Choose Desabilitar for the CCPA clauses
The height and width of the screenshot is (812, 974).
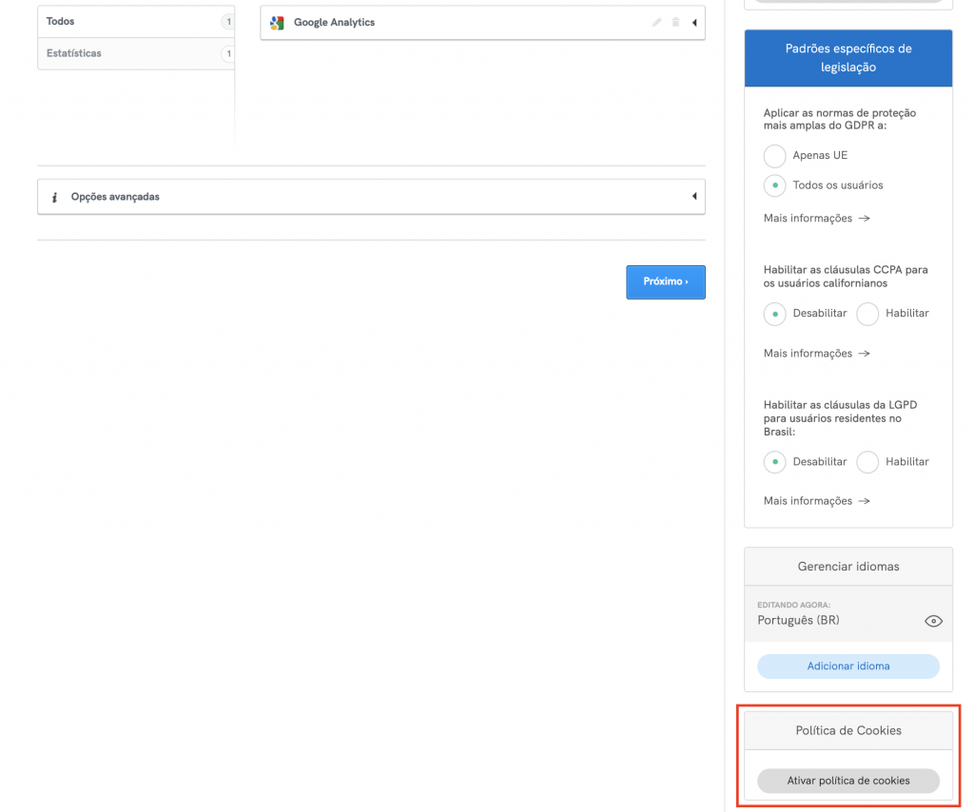[x=774, y=314]
